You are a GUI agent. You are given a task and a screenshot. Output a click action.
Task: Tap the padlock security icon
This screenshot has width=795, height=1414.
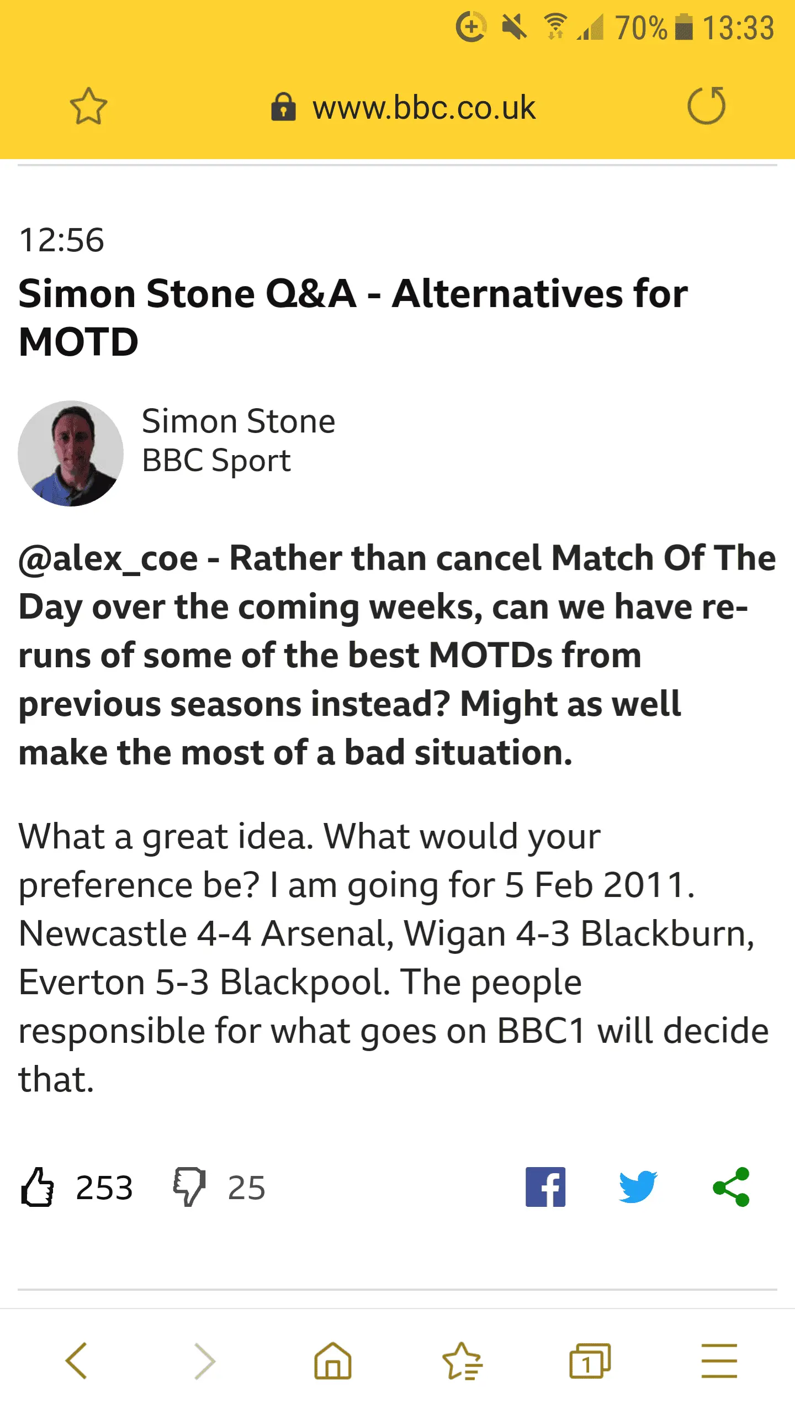point(283,107)
